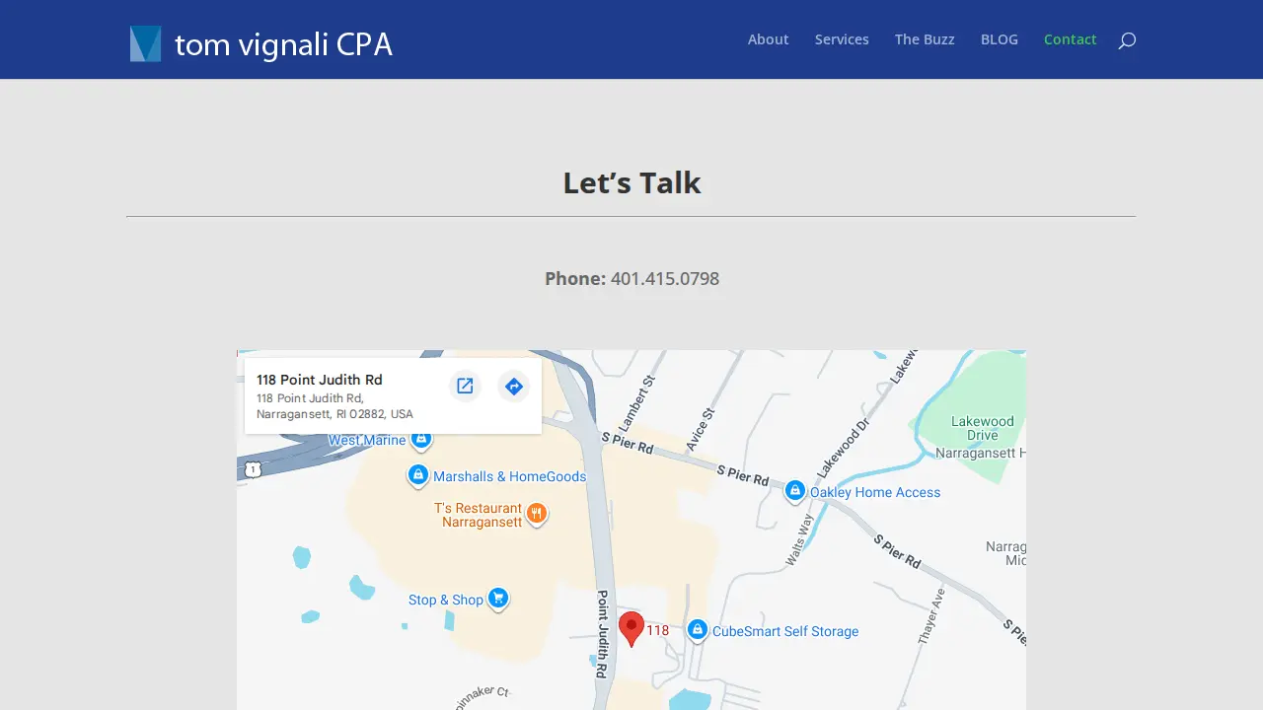Click the tom vignali CPA title text
The height and width of the screenshot is (710, 1263).
[283, 44]
